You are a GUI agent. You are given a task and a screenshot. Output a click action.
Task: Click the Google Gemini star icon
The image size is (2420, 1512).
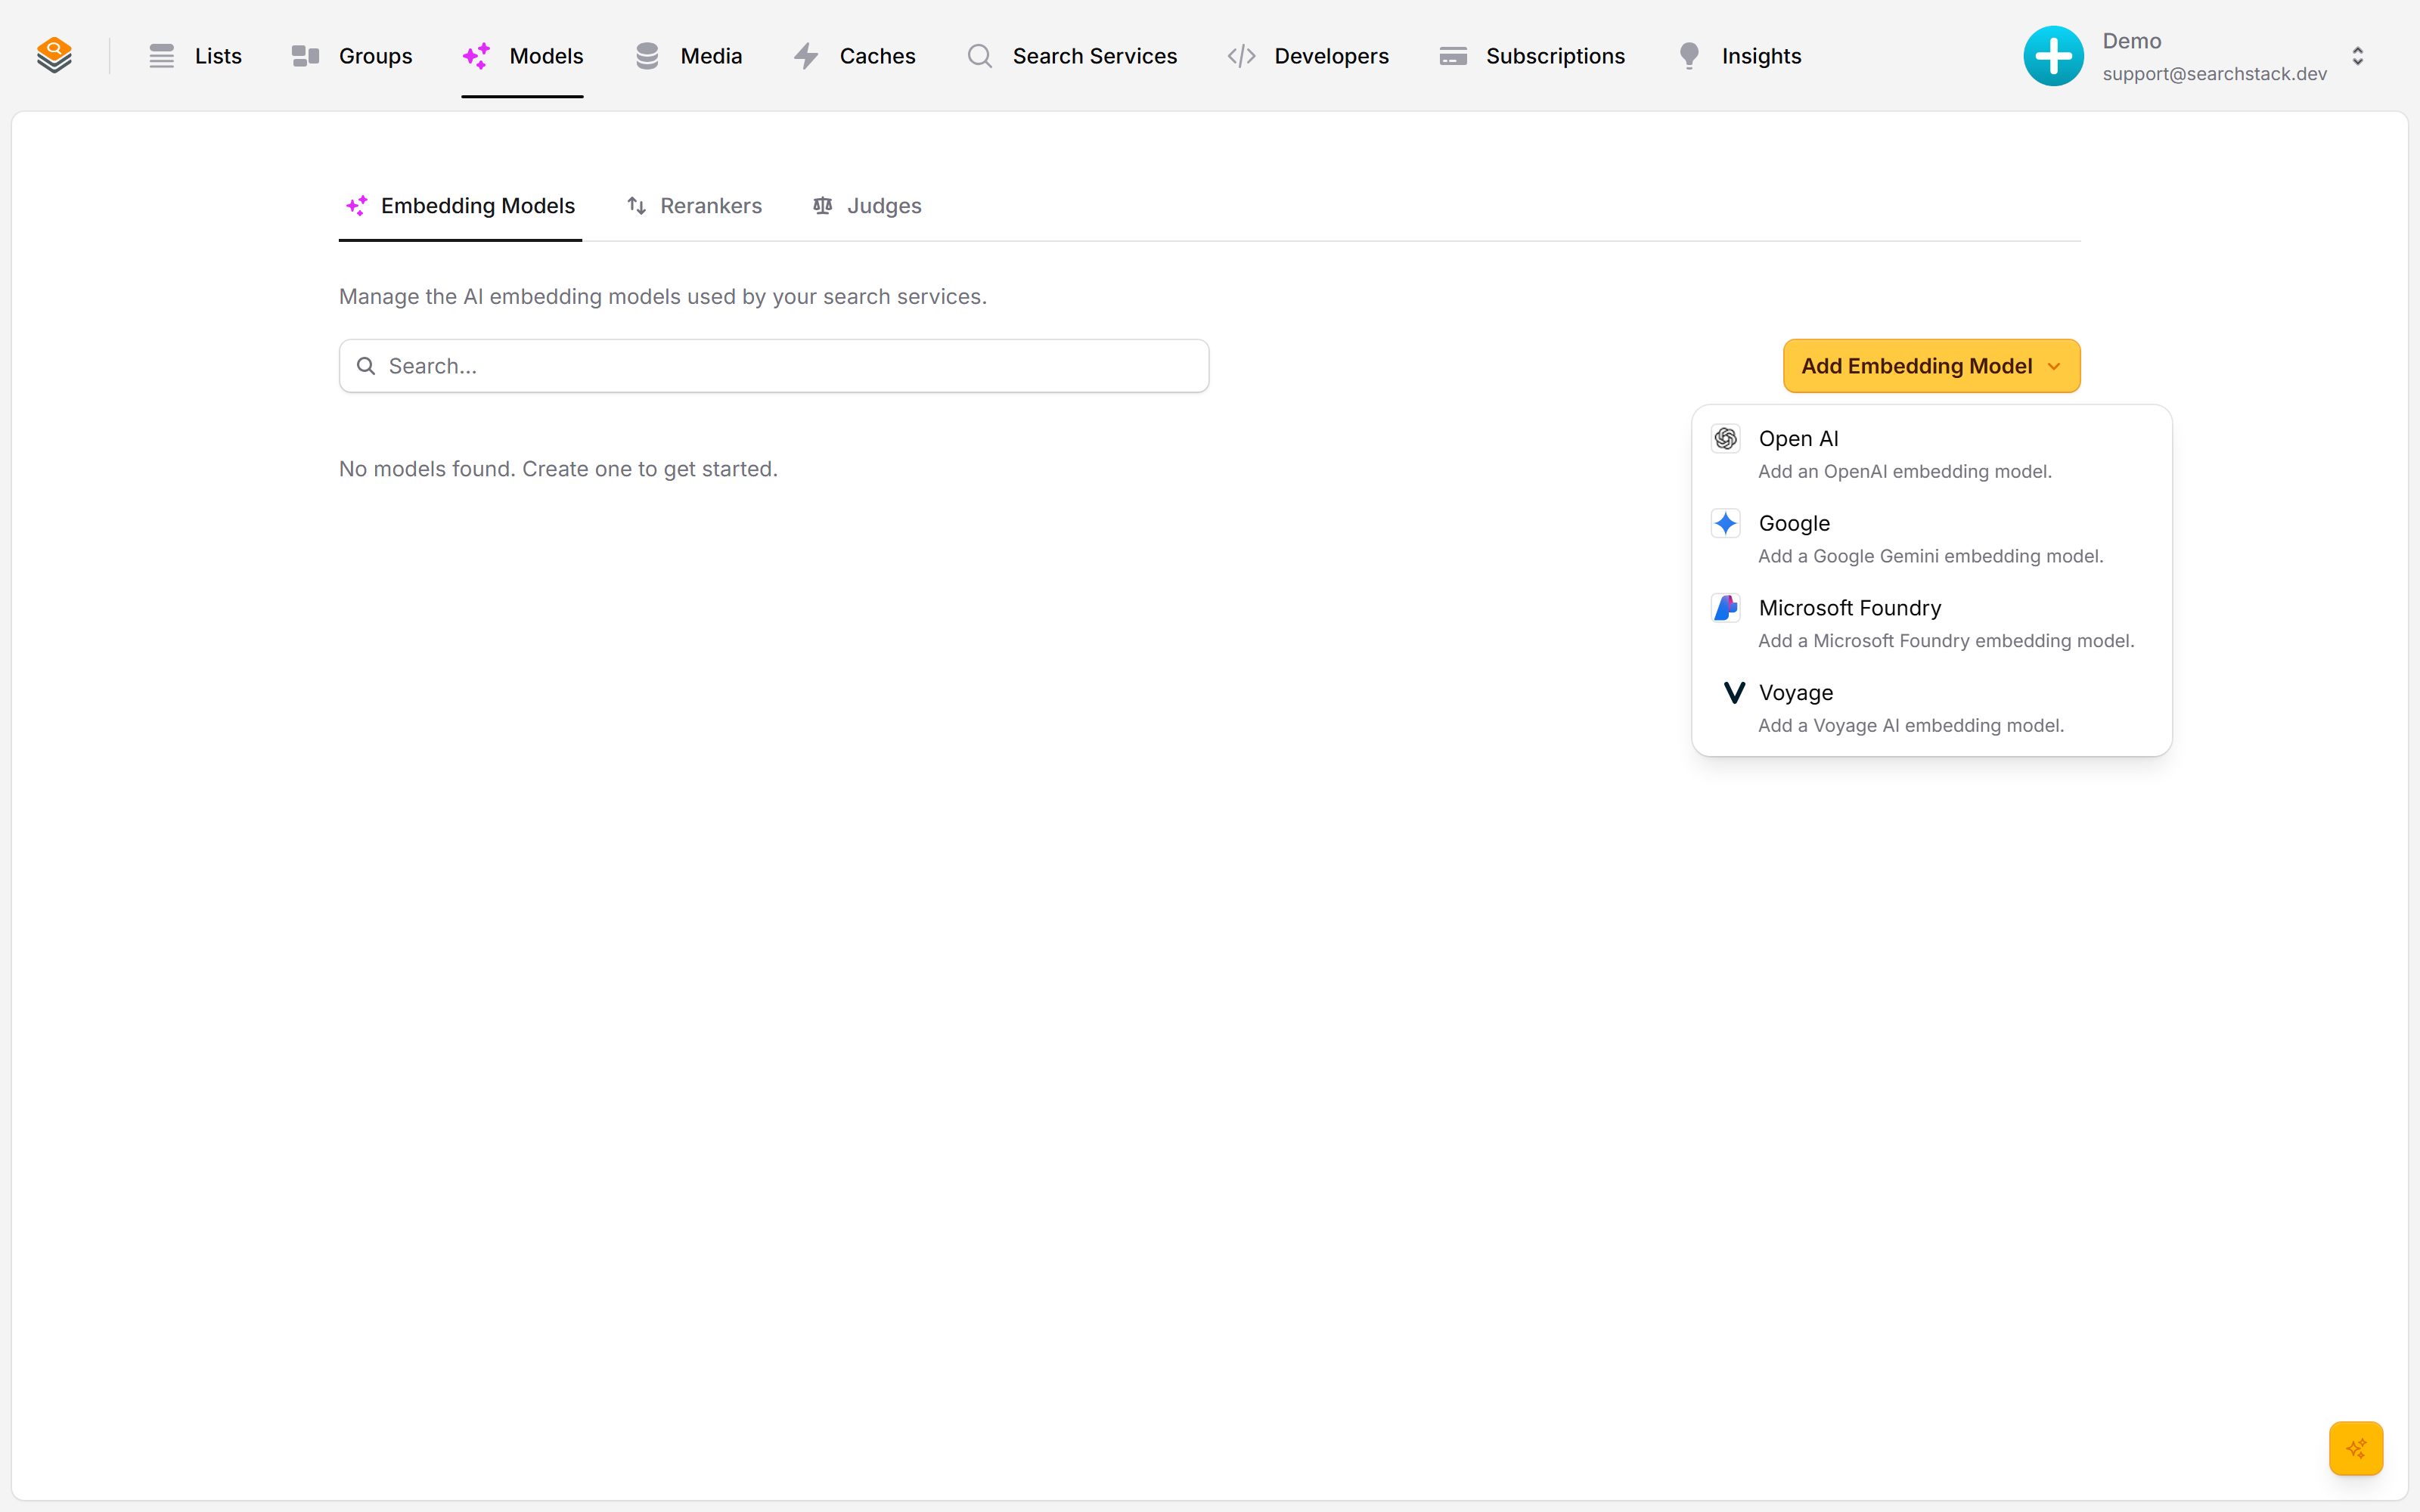(1725, 523)
